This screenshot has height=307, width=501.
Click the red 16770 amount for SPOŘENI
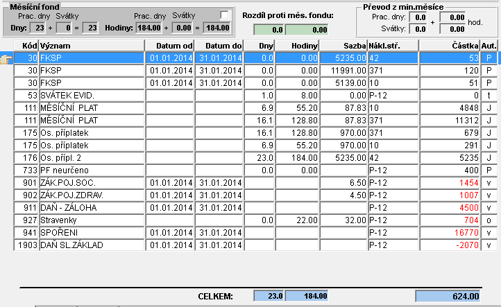449,233
